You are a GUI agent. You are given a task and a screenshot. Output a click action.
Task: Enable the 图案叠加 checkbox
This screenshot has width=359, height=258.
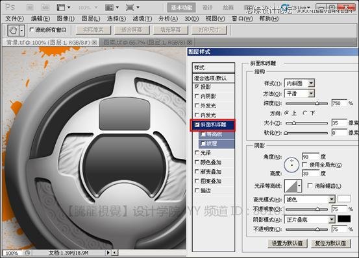point(197,181)
